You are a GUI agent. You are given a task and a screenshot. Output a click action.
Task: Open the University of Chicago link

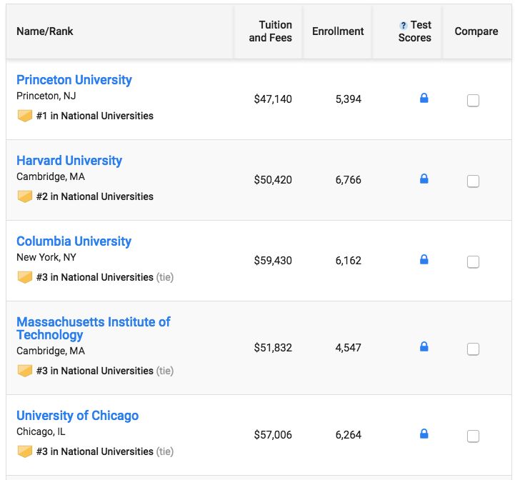coord(77,416)
